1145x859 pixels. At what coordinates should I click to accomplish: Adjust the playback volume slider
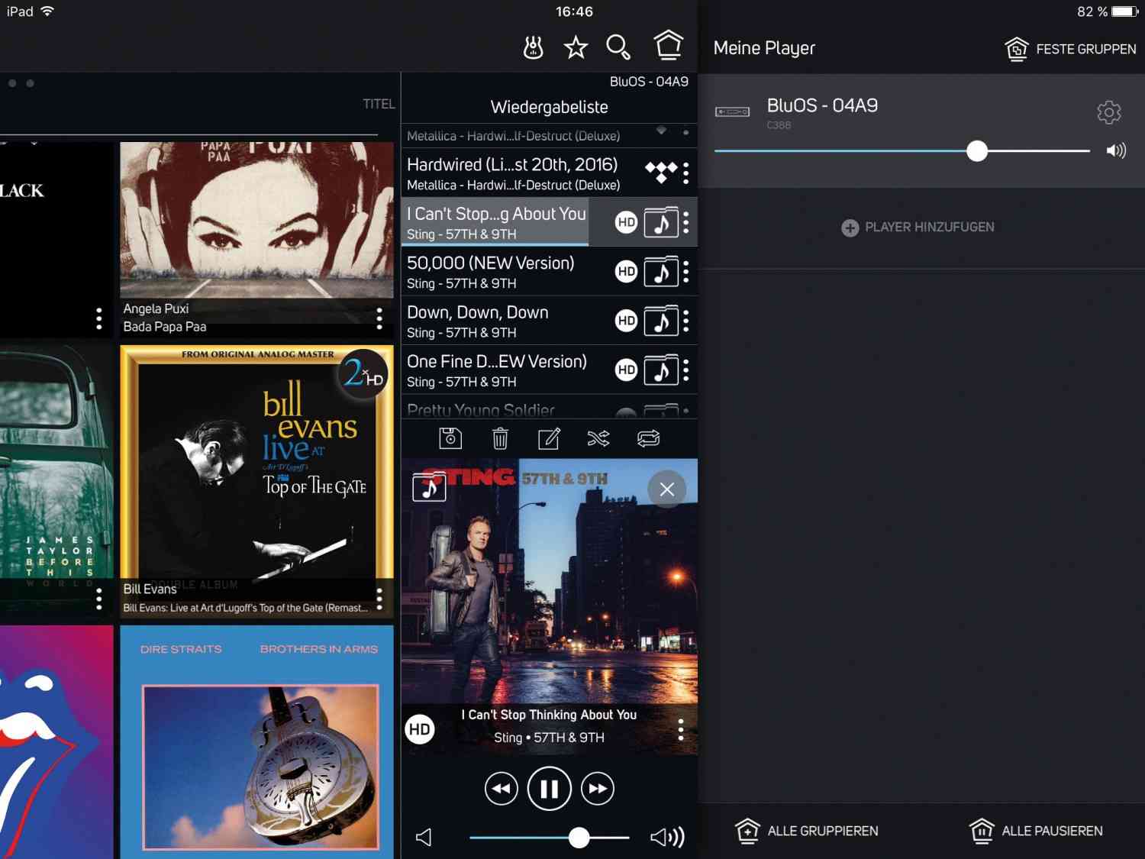[x=549, y=838]
